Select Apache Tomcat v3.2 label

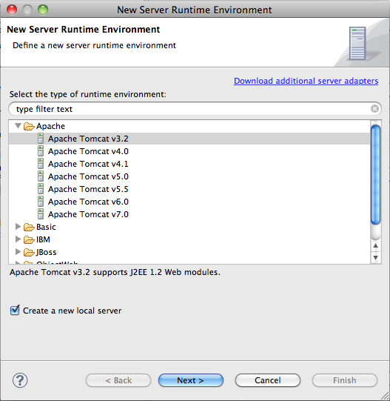tap(88, 139)
